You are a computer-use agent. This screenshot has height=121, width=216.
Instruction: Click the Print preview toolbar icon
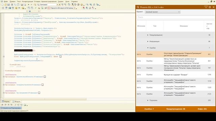(25, 5)
